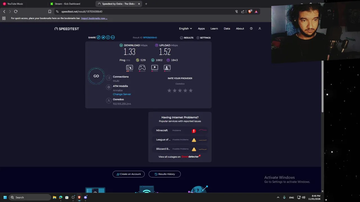Viewport: 360px width, 202px height.
Task: Open Brave Rewards triangle icon
Action: [256, 12]
